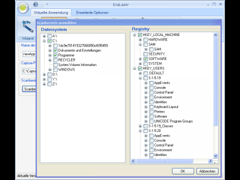Uncheck the Programme folder checkbox
This screenshot has height=180, width=240.
click(x=55, y=55)
